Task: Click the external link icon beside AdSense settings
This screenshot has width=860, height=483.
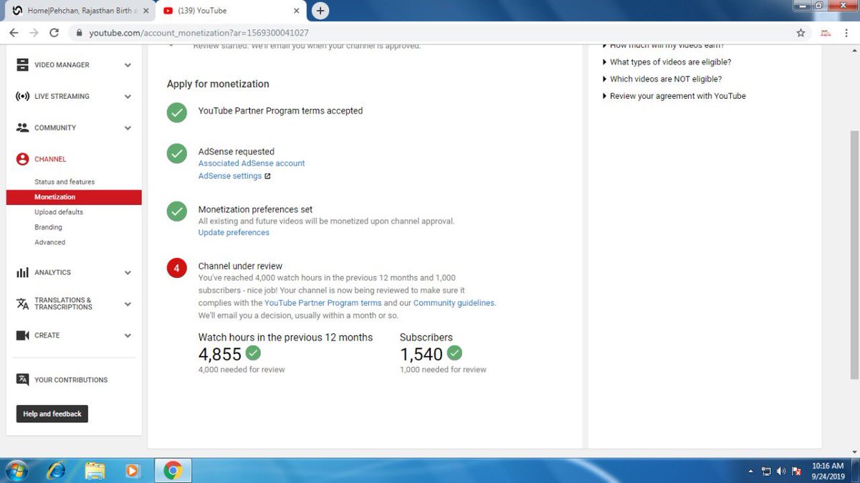Action: tap(268, 176)
